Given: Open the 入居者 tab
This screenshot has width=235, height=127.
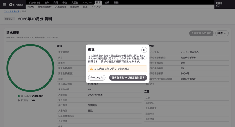Looking at the screenshot, I should (74, 2).
